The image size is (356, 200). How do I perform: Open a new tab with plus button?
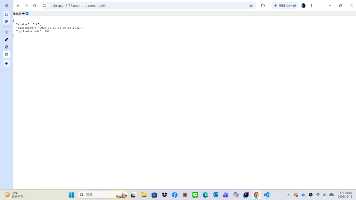[7, 64]
